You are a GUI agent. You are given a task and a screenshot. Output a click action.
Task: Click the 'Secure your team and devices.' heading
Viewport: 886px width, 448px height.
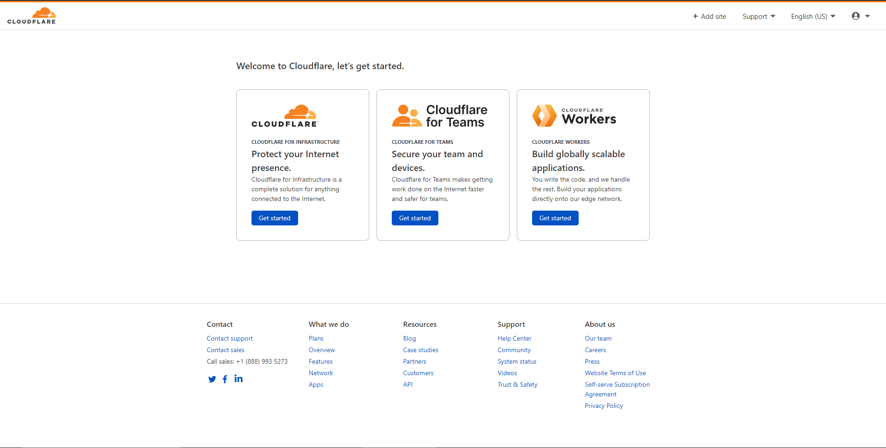click(x=437, y=161)
